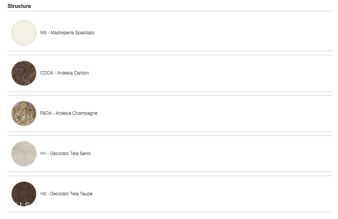Click the 'CDDA - Ardesia Carbon' label

tap(64, 73)
